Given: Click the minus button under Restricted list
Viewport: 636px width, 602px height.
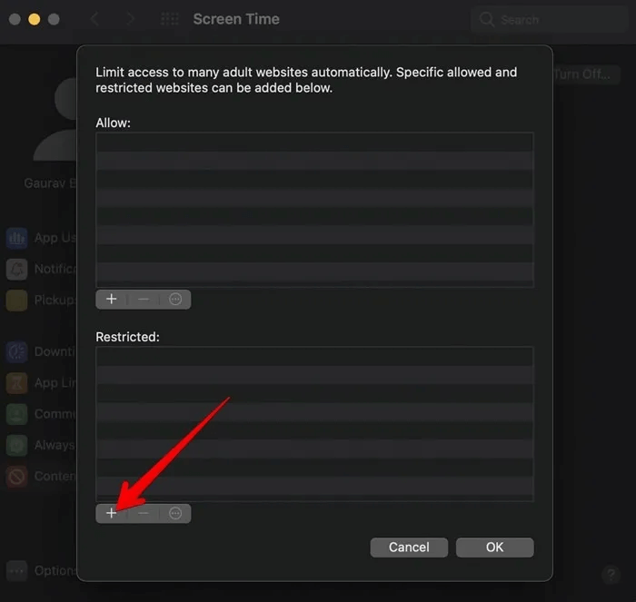Looking at the screenshot, I should tap(144, 513).
